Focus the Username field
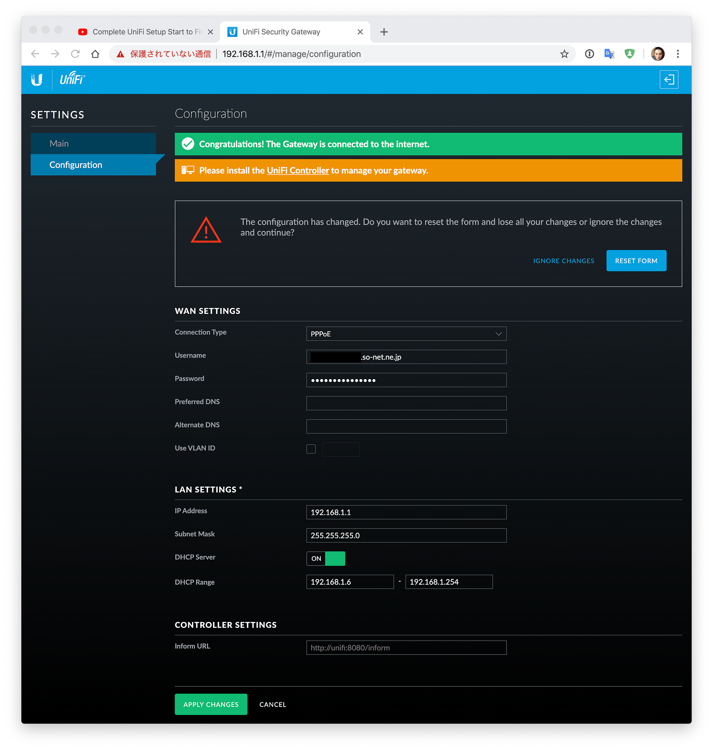Image resolution: width=713 pixels, height=750 pixels. 407,357
